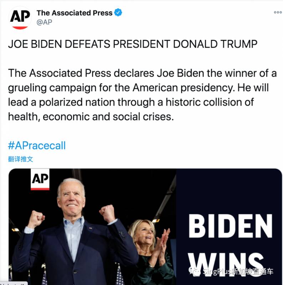Open the #APracecall hashtag

pos(37,145)
